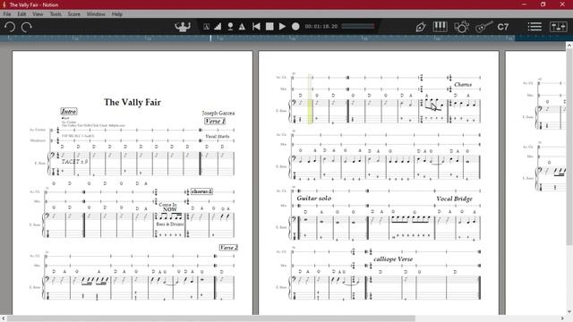Start playback with the Play button
This screenshot has width=573, height=322.
click(282, 26)
